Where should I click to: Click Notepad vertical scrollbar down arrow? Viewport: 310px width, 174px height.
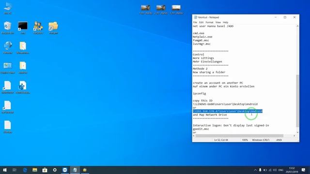click(297, 132)
